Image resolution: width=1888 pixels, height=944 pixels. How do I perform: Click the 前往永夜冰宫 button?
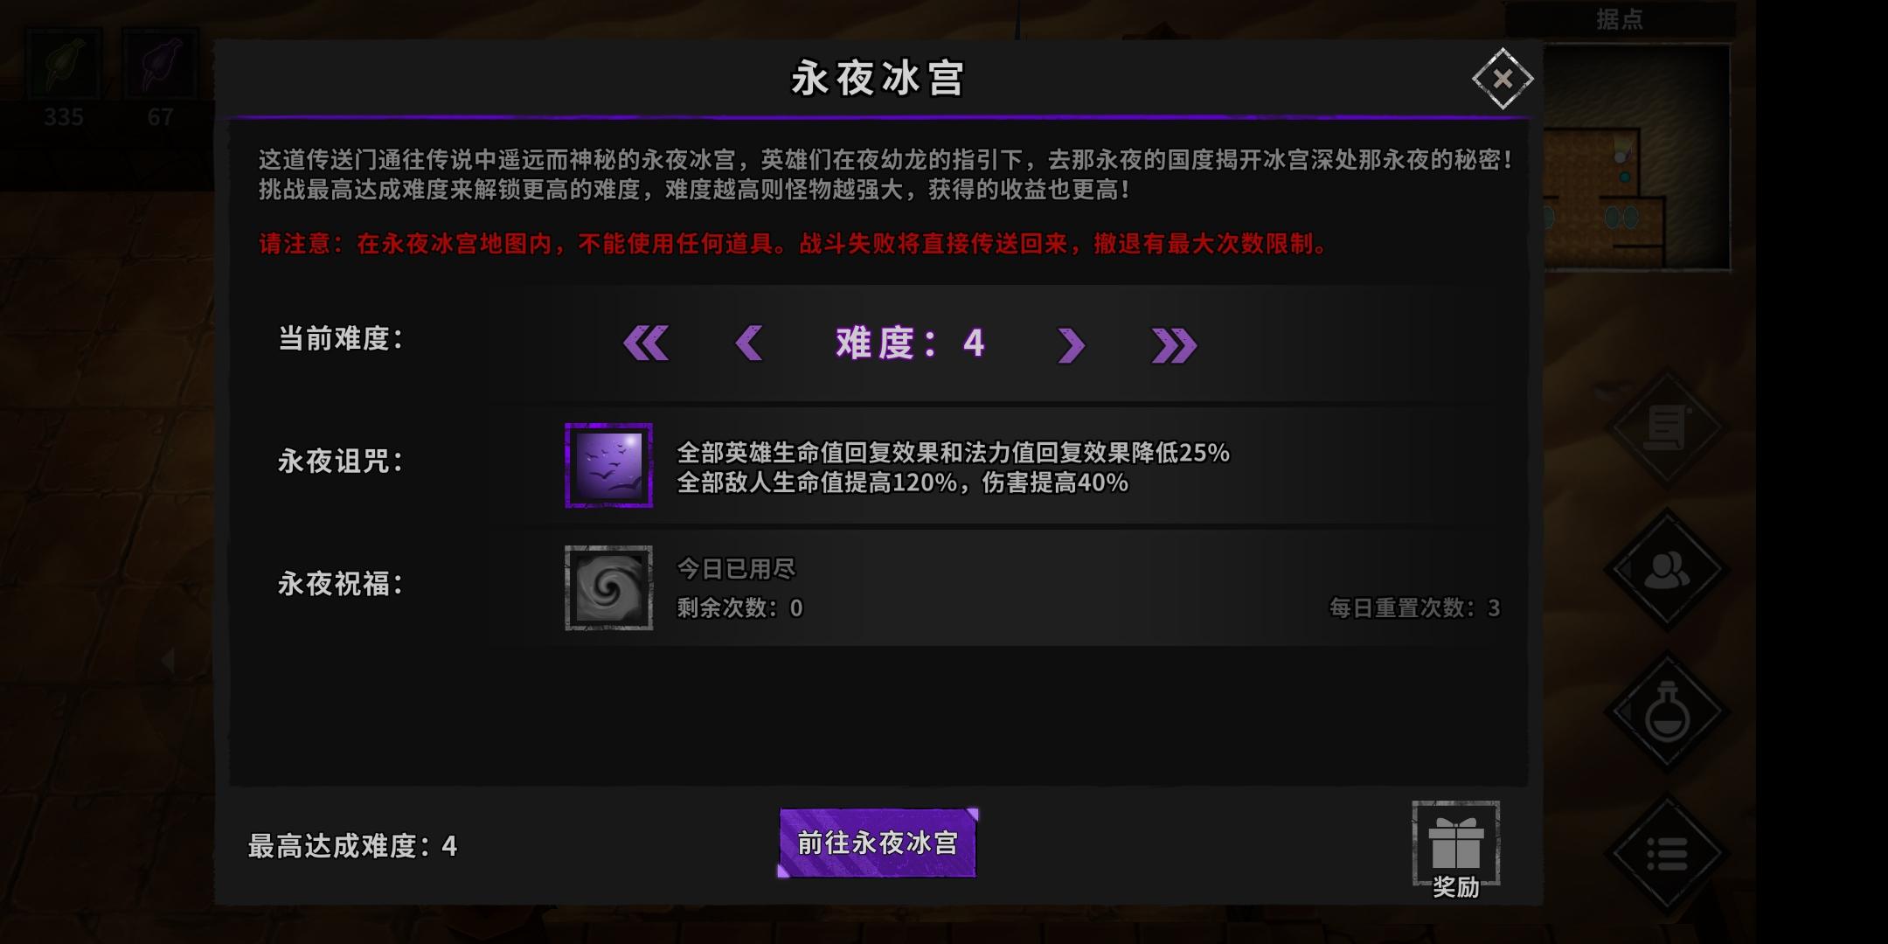[x=878, y=843]
